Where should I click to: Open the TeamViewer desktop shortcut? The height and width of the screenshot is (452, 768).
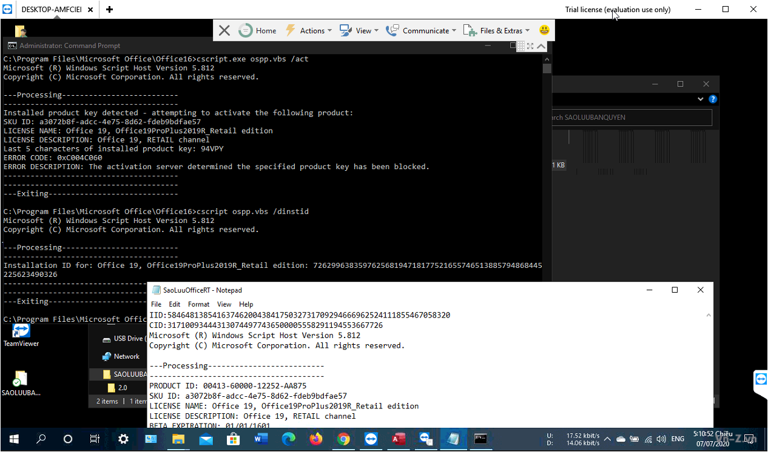pos(21,334)
